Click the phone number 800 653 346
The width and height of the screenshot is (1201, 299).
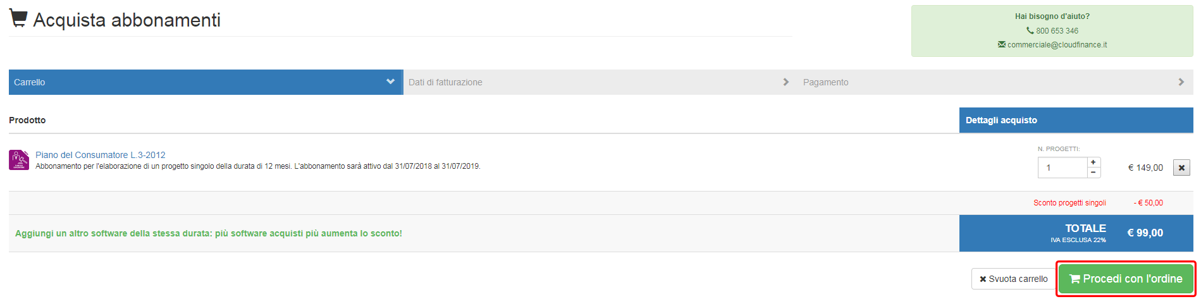click(x=1057, y=30)
